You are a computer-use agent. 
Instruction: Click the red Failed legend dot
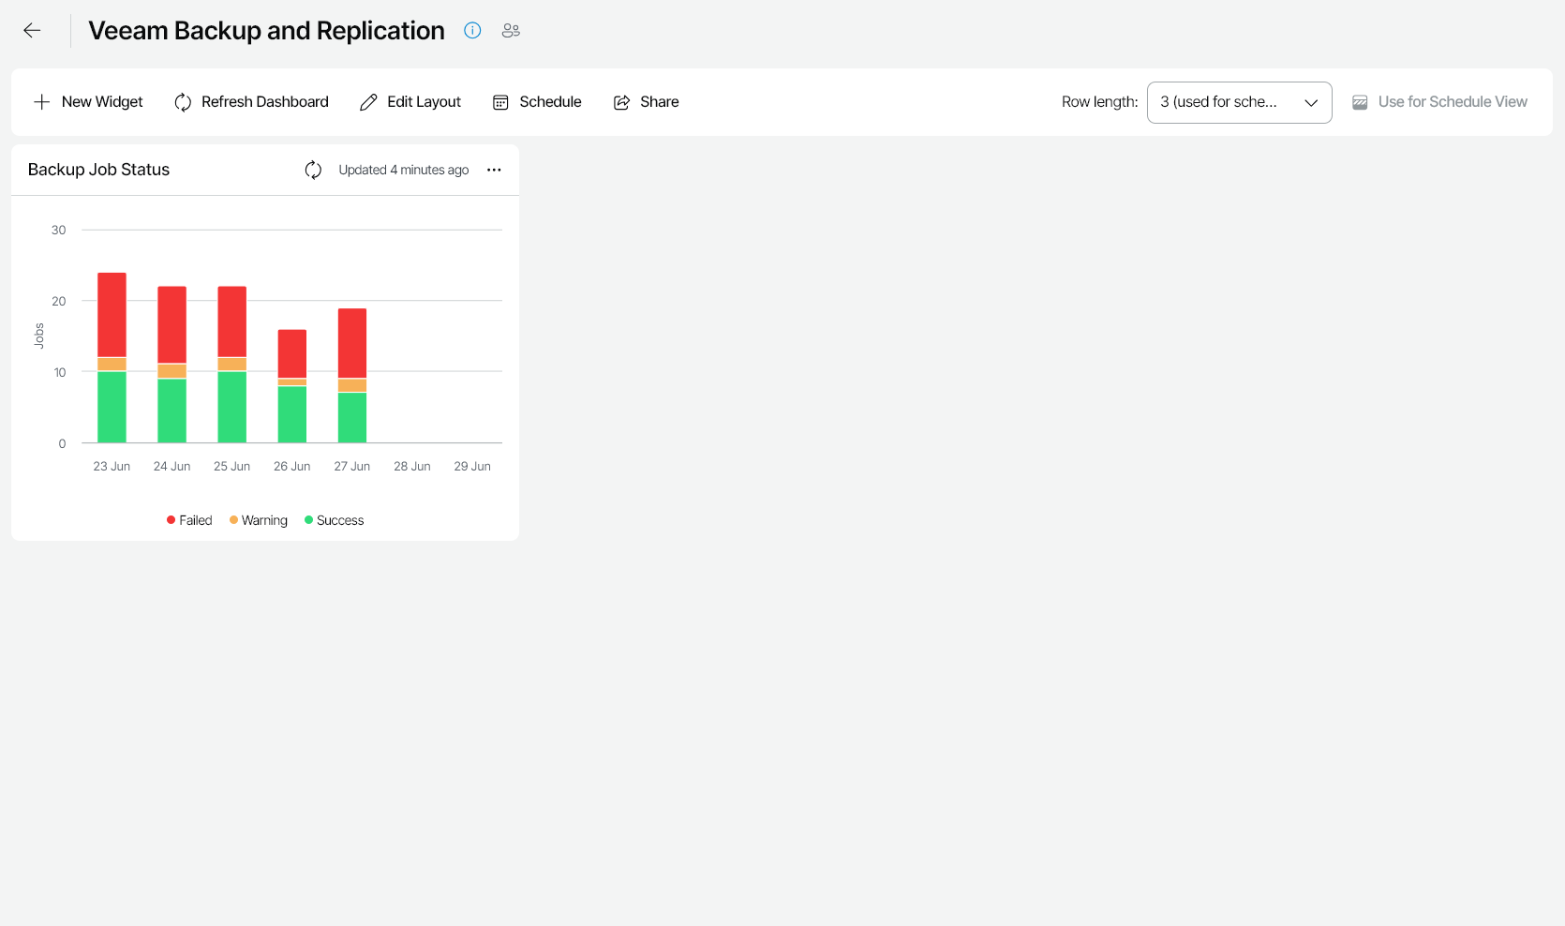click(171, 520)
